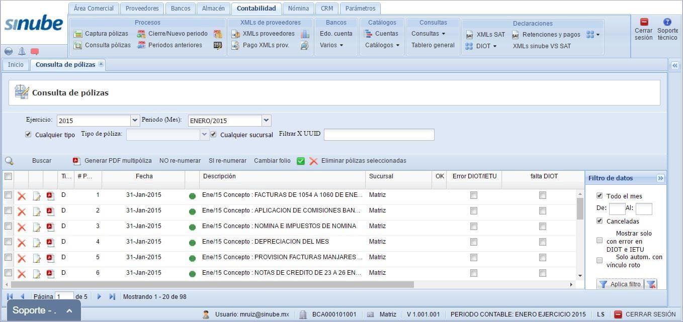683x322 pixels.
Task: Toggle the Cualquier sucursal checkbox
Action: point(213,135)
